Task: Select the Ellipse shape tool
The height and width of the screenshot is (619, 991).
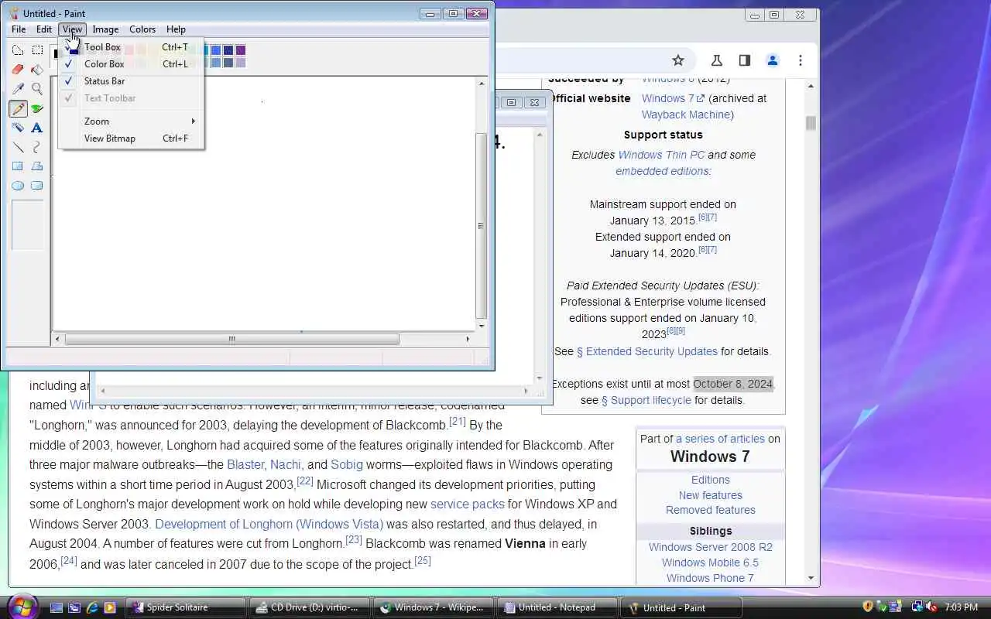Action: coord(18,186)
